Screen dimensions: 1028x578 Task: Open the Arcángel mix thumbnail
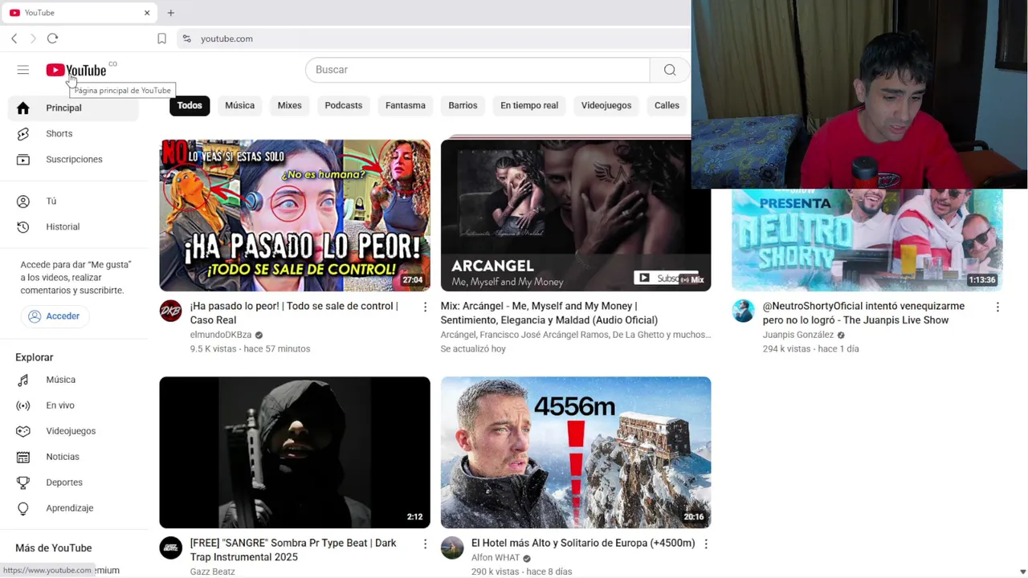tap(576, 215)
